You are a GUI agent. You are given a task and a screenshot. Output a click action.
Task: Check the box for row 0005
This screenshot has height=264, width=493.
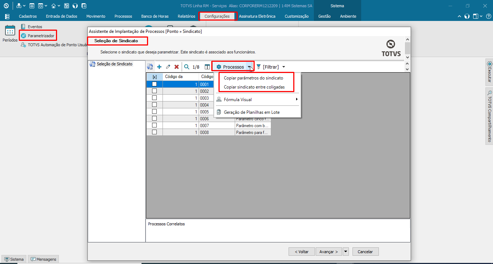click(155, 112)
